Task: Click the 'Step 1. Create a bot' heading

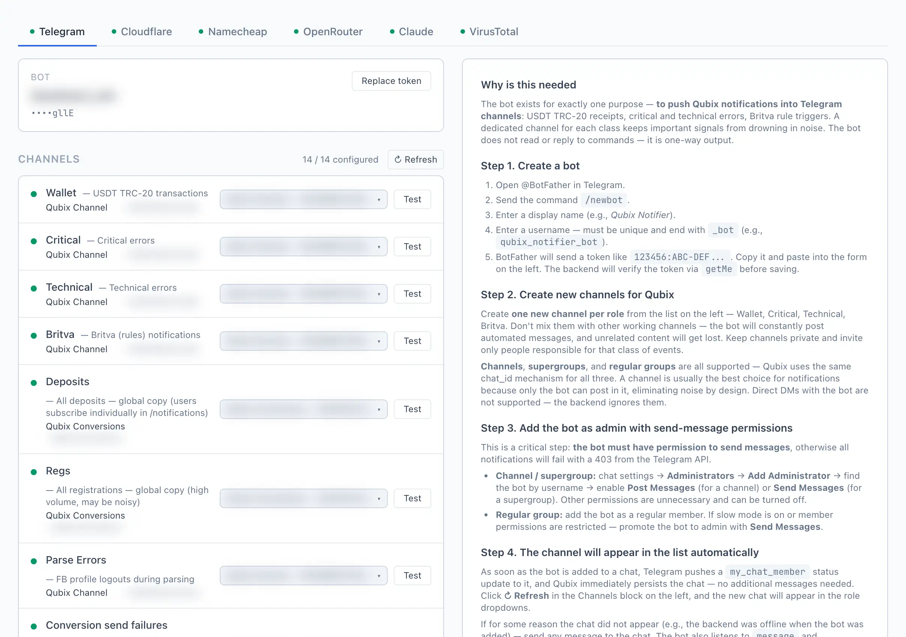Action: (530, 166)
